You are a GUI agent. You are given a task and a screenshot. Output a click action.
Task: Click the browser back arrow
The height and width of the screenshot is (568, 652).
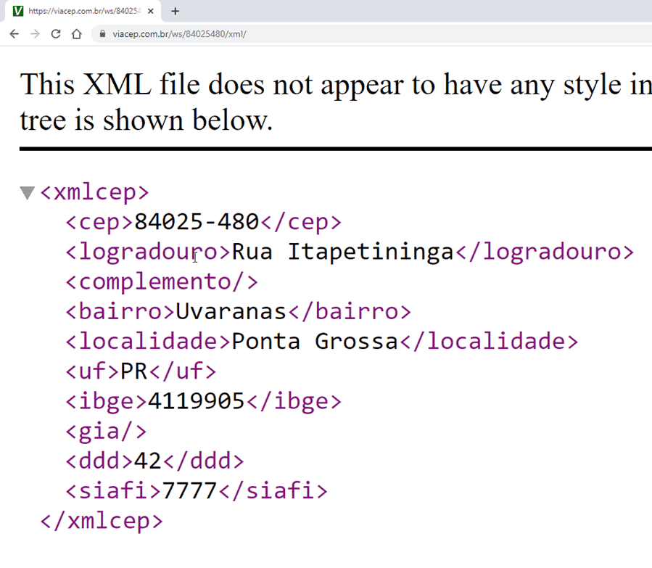tap(14, 34)
